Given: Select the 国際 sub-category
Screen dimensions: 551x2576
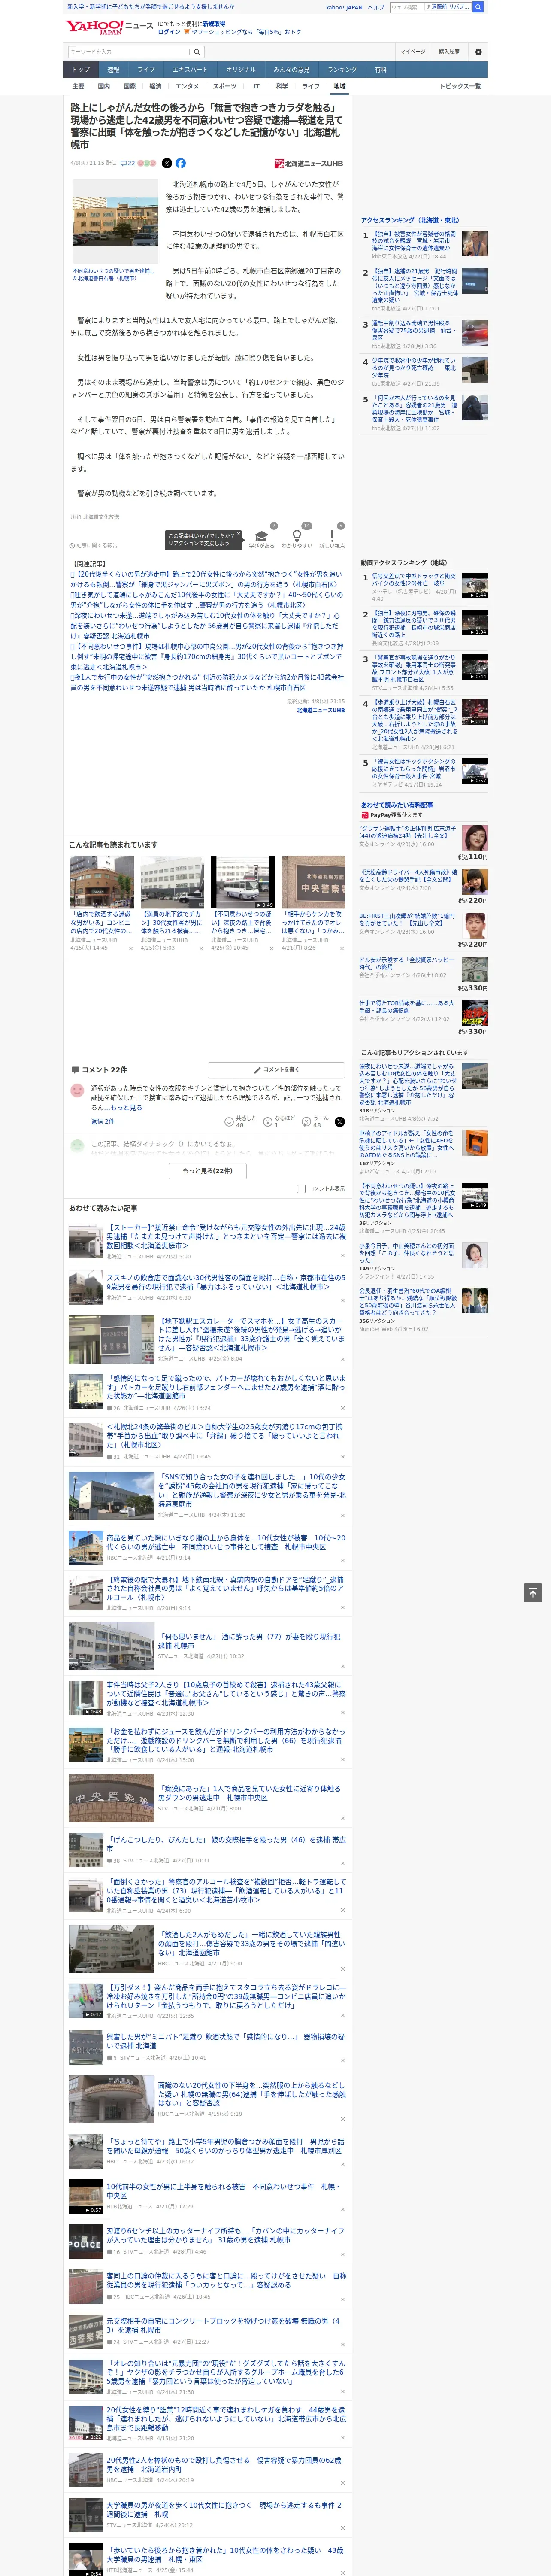Looking at the screenshot, I should click(x=129, y=86).
